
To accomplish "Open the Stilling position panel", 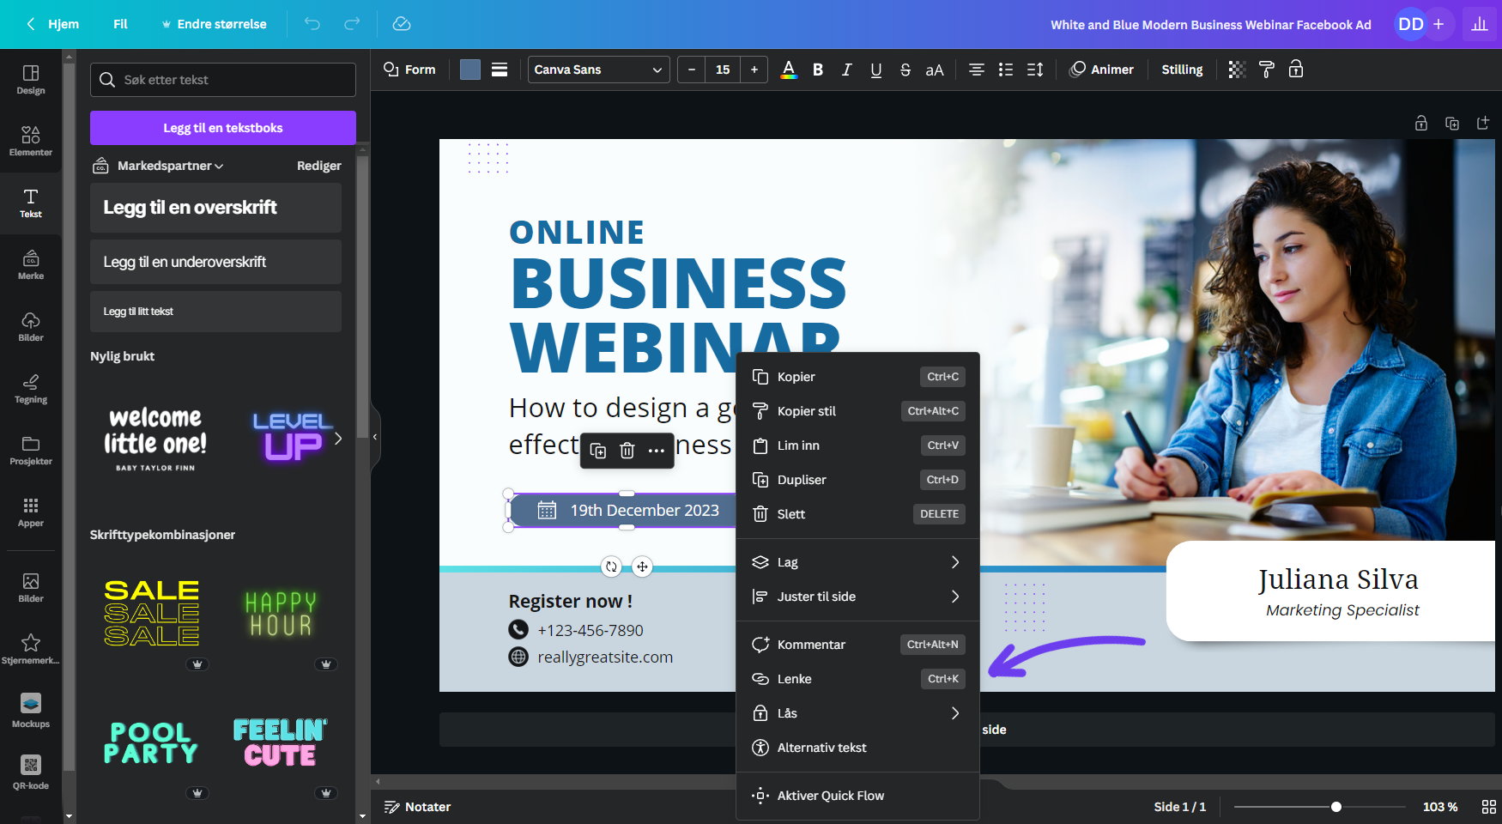I will click(x=1182, y=70).
